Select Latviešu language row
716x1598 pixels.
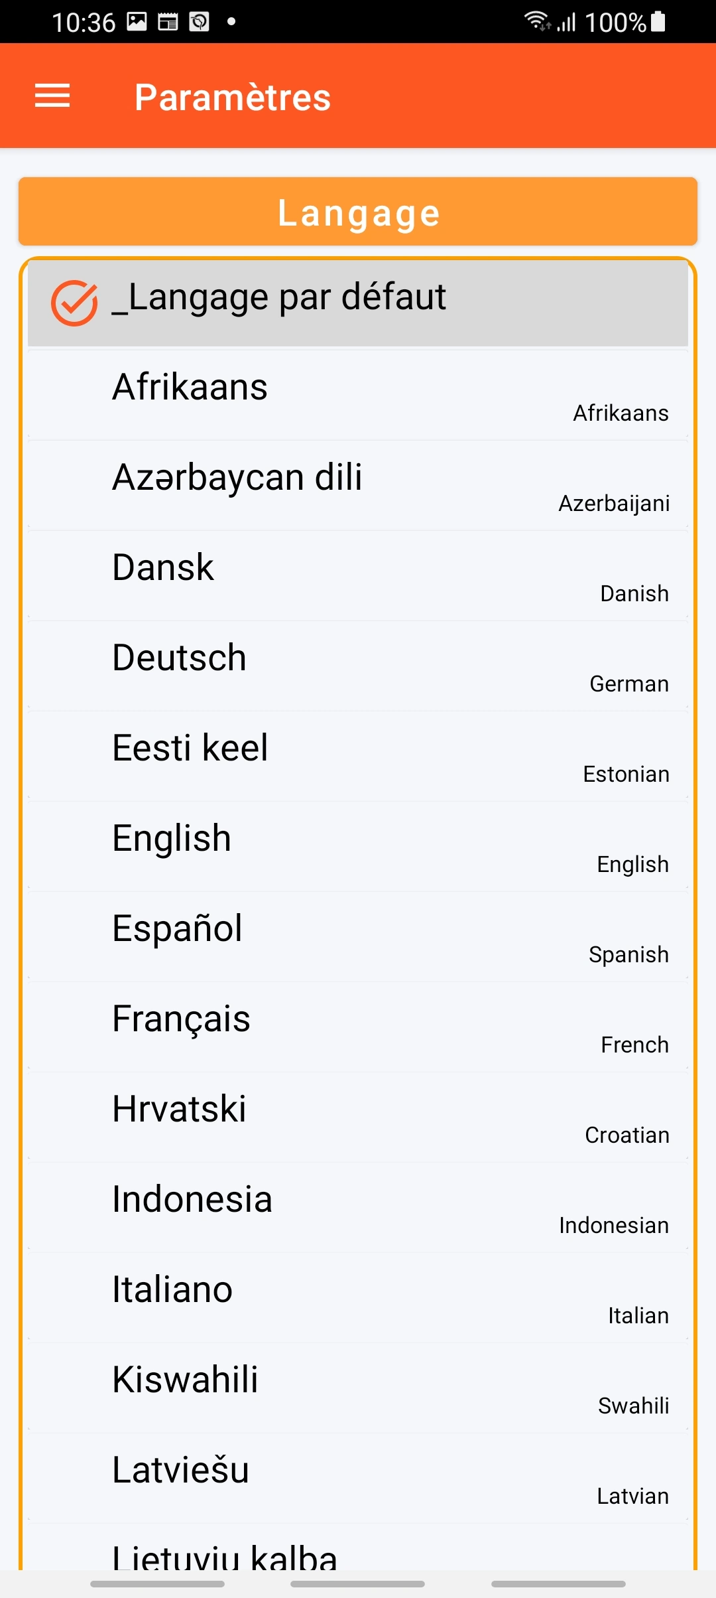coord(358,1479)
